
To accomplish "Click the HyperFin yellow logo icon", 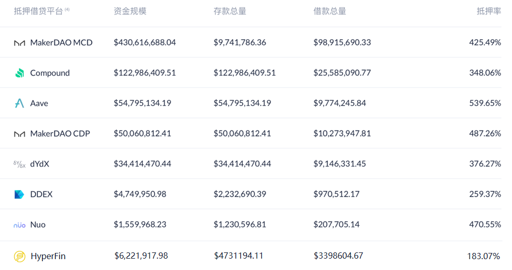I will pyautogui.click(x=20, y=257).
